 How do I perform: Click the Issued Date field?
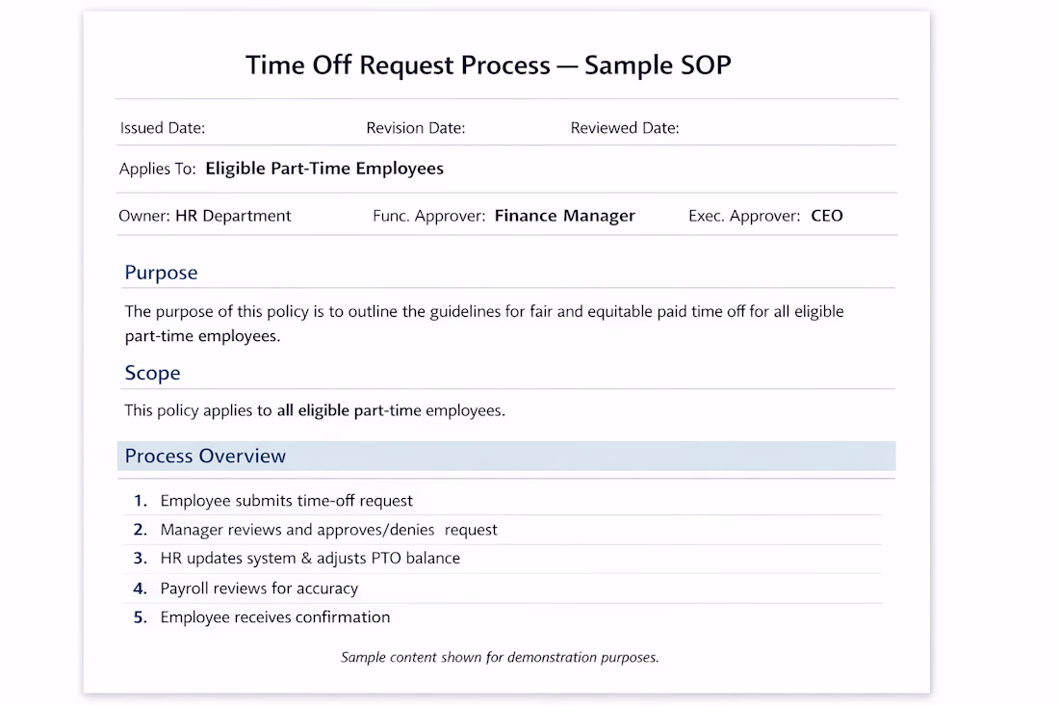pyautogui.click(x=163, y=128)
